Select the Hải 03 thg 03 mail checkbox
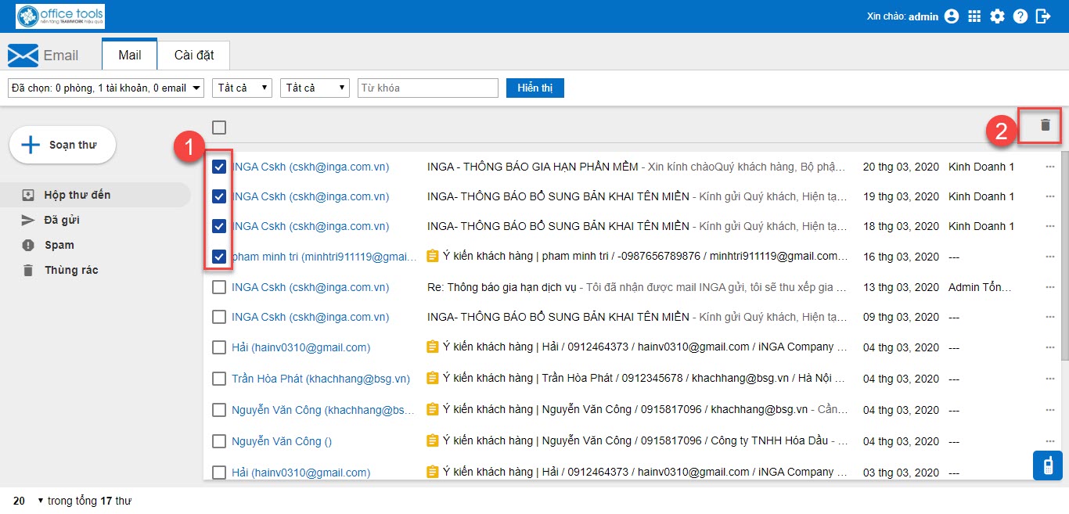1069x514 pixels. tap(219, 473)
